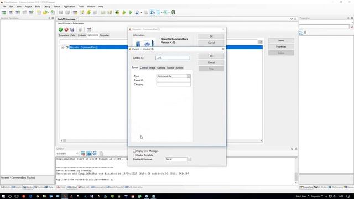
Task: Click Properties button beside extensions list
Action: coord(281,46)
